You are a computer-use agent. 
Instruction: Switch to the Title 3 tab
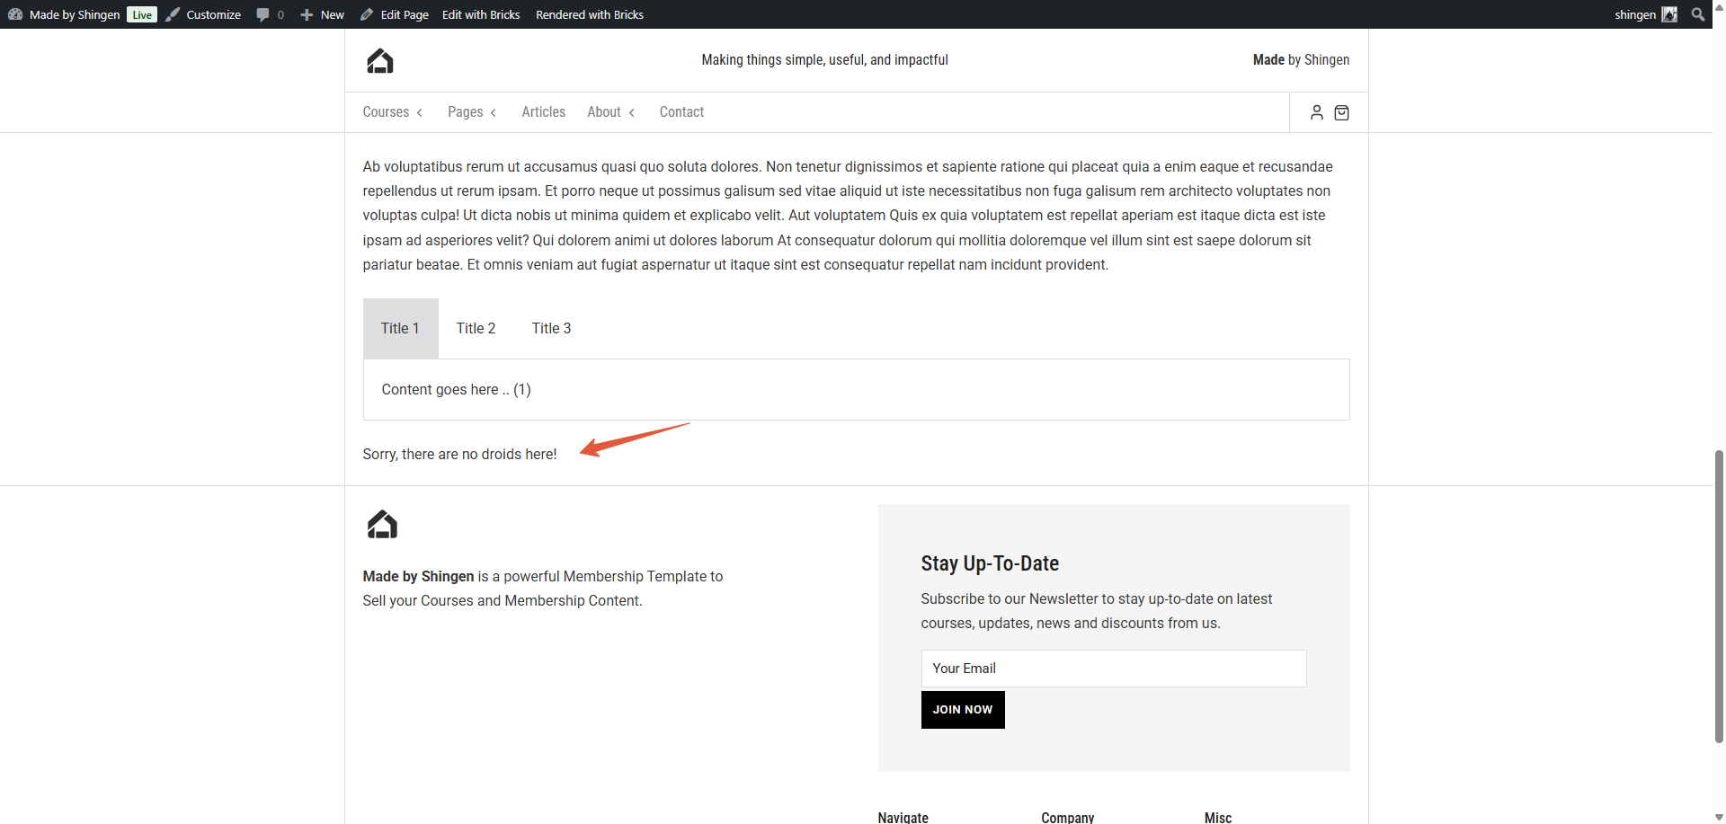(551, 329)
